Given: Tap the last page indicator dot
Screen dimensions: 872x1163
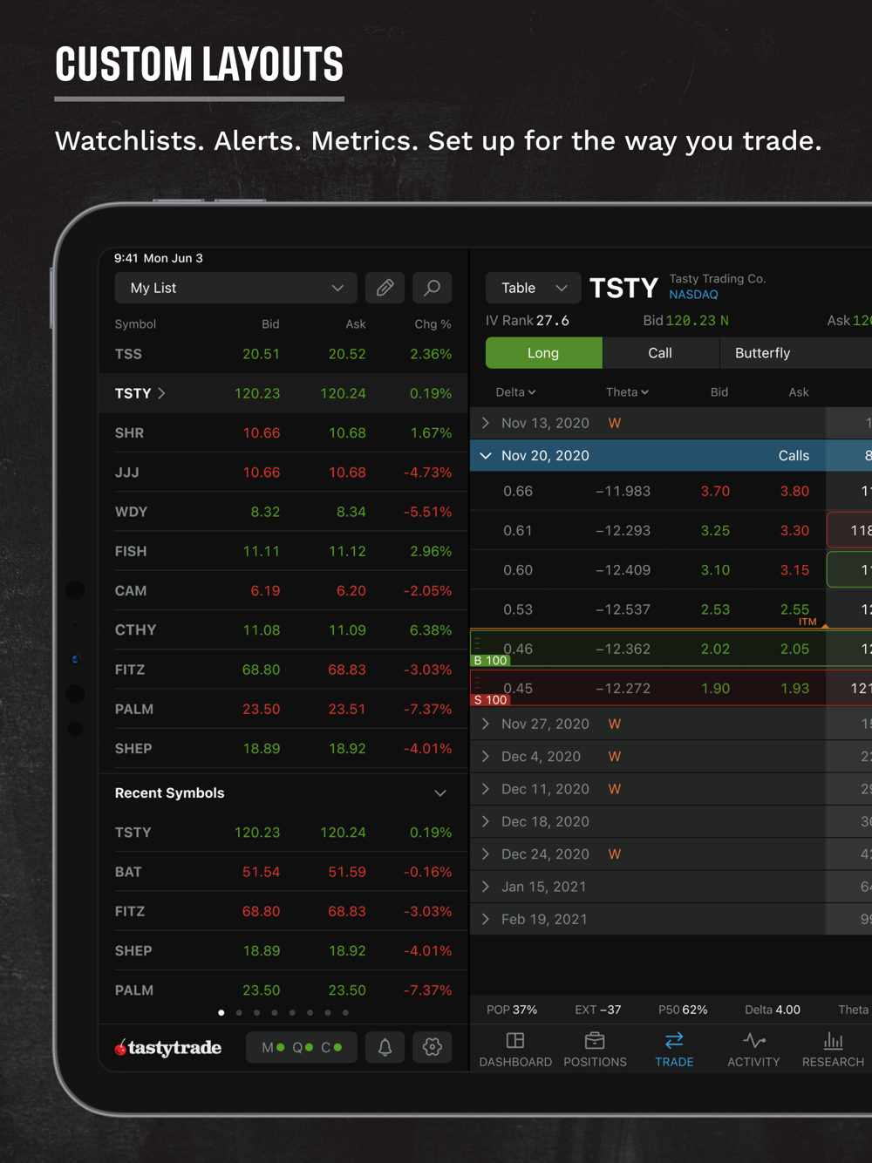Looking at the screenshot, I should pyautogui.click(x=345, y=1013).
